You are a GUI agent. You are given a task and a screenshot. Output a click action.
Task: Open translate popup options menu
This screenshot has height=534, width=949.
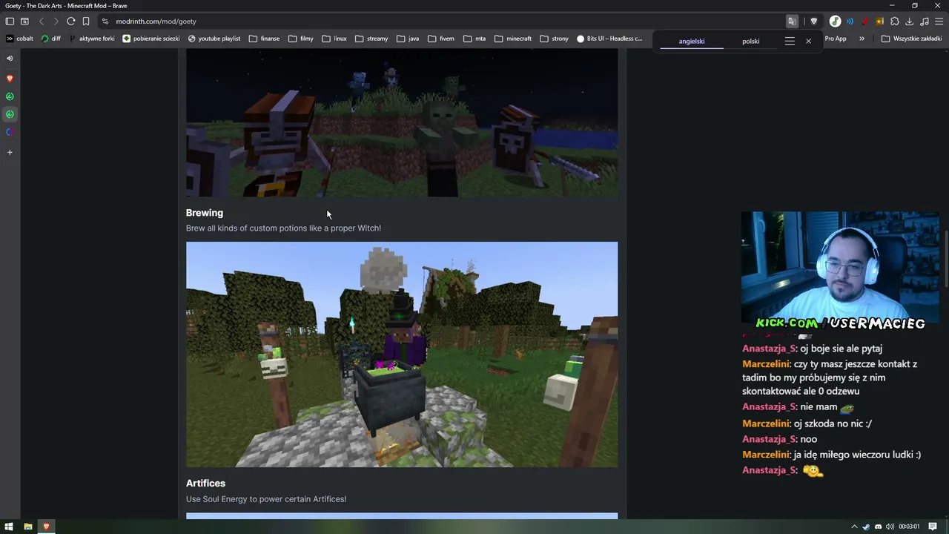[790, 42]
